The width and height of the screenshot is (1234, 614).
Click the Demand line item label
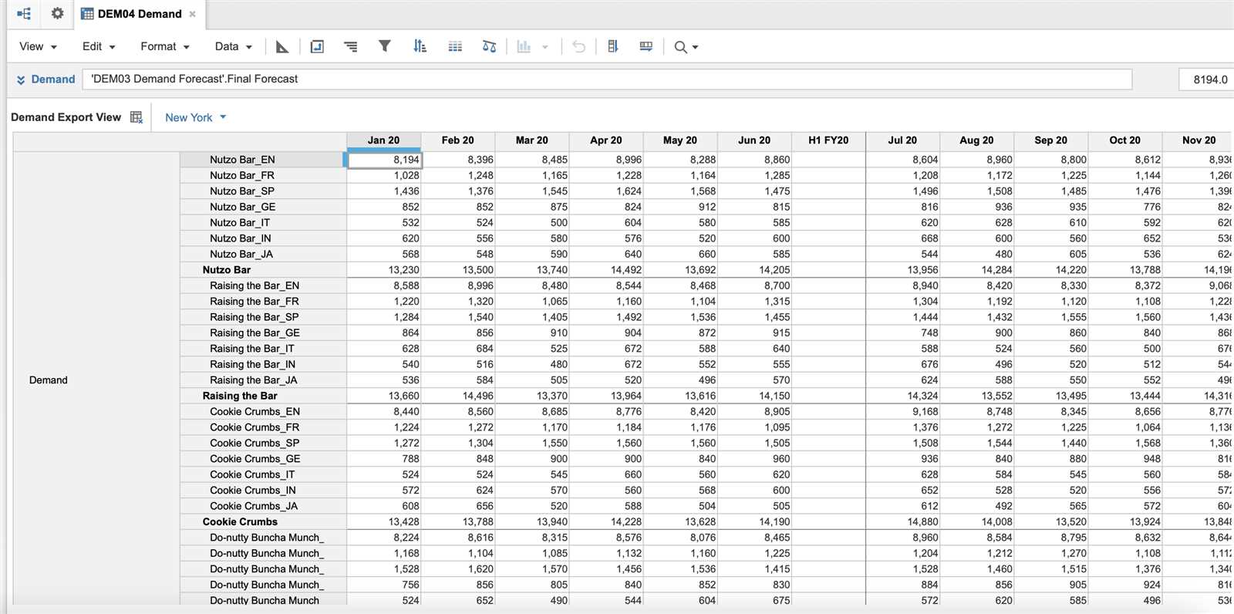click(53, 79)
